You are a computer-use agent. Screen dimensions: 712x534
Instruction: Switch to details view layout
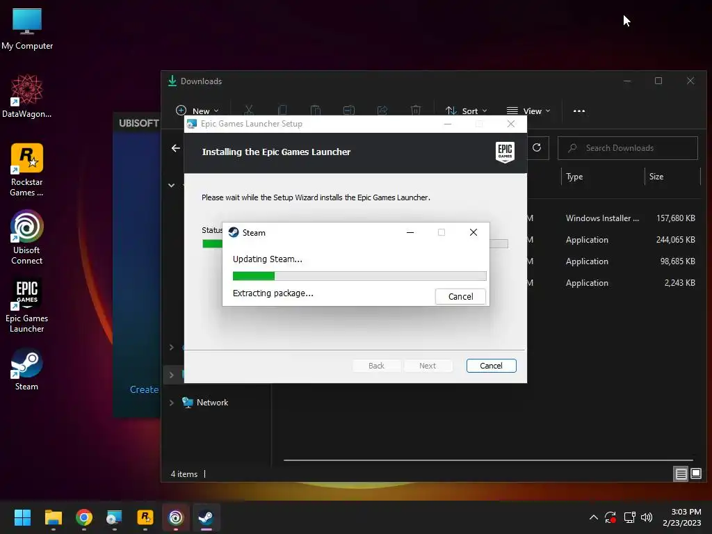tap(681, 474)
